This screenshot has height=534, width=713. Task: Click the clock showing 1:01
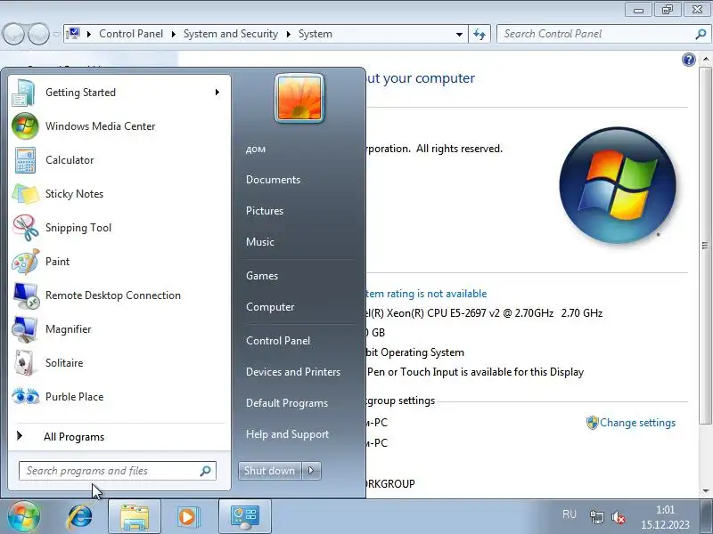pos(665,510)
